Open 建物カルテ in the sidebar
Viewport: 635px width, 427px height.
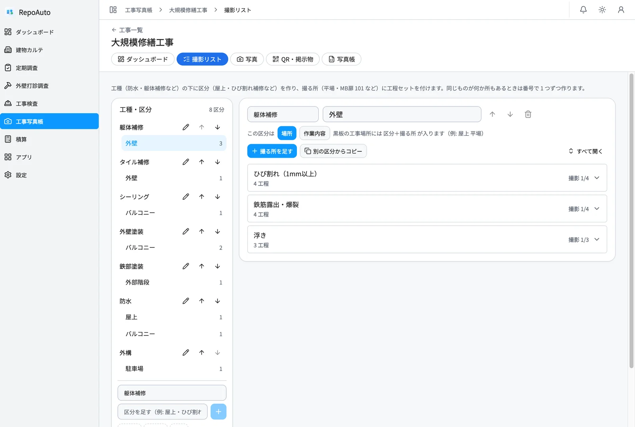pos(49,50)
